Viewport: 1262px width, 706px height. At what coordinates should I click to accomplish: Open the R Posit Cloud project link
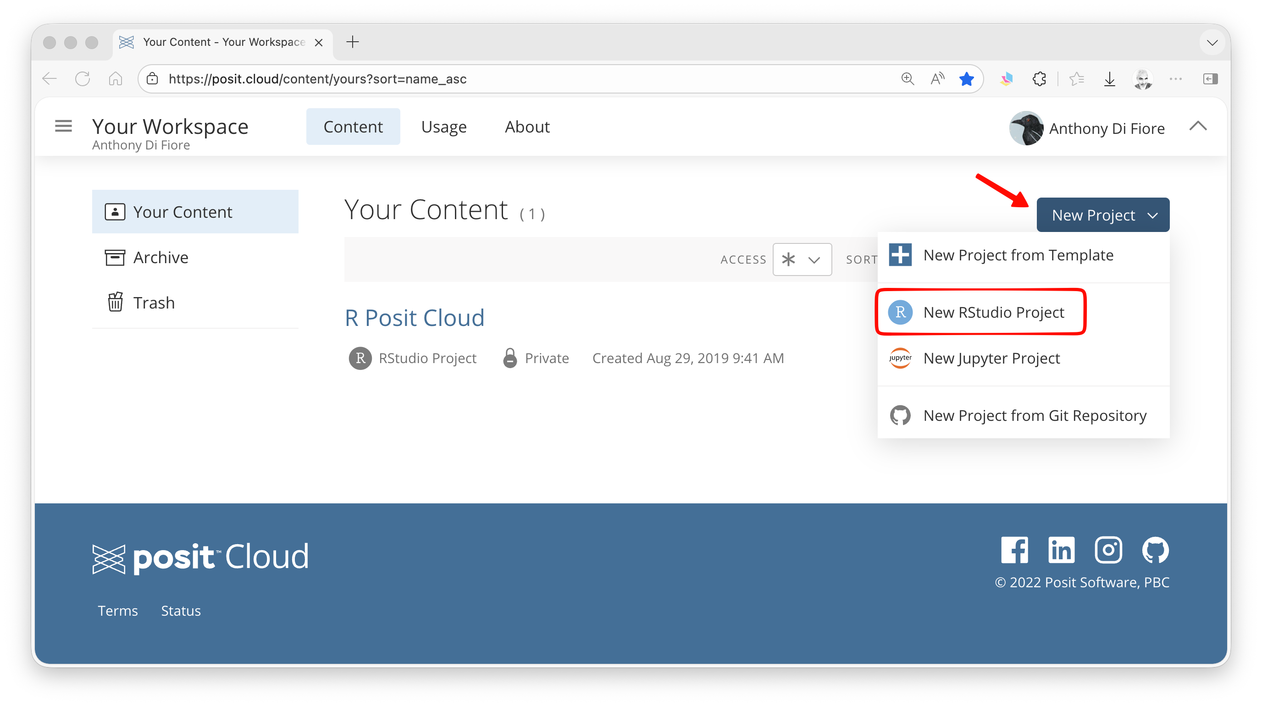[414, 318]
